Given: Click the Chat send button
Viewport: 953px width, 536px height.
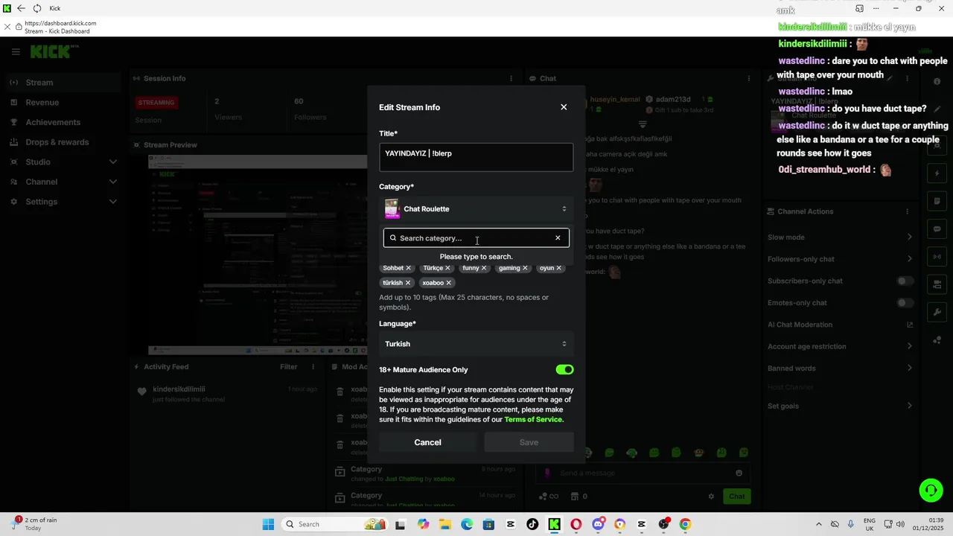Looking at the screenshot, I should pos(736,497).
